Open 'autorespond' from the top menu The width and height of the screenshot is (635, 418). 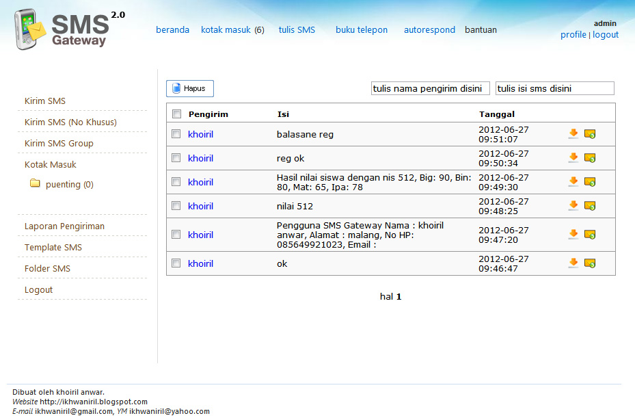pos(429,30)
